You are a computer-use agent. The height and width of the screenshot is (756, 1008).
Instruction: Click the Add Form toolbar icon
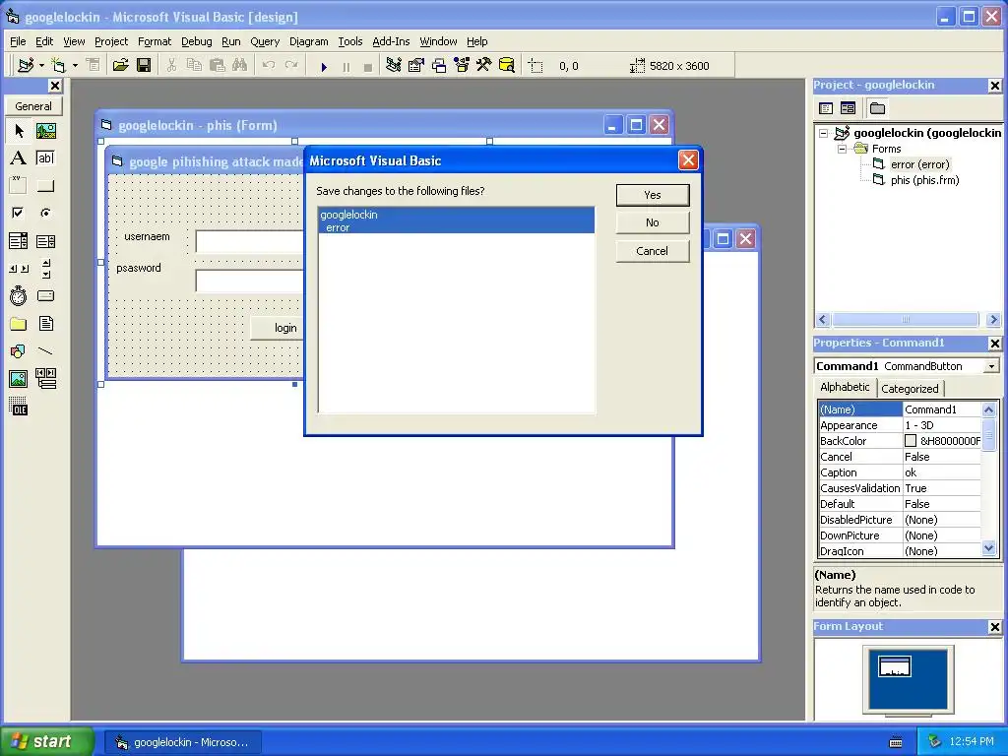click(x=58, y=65)
